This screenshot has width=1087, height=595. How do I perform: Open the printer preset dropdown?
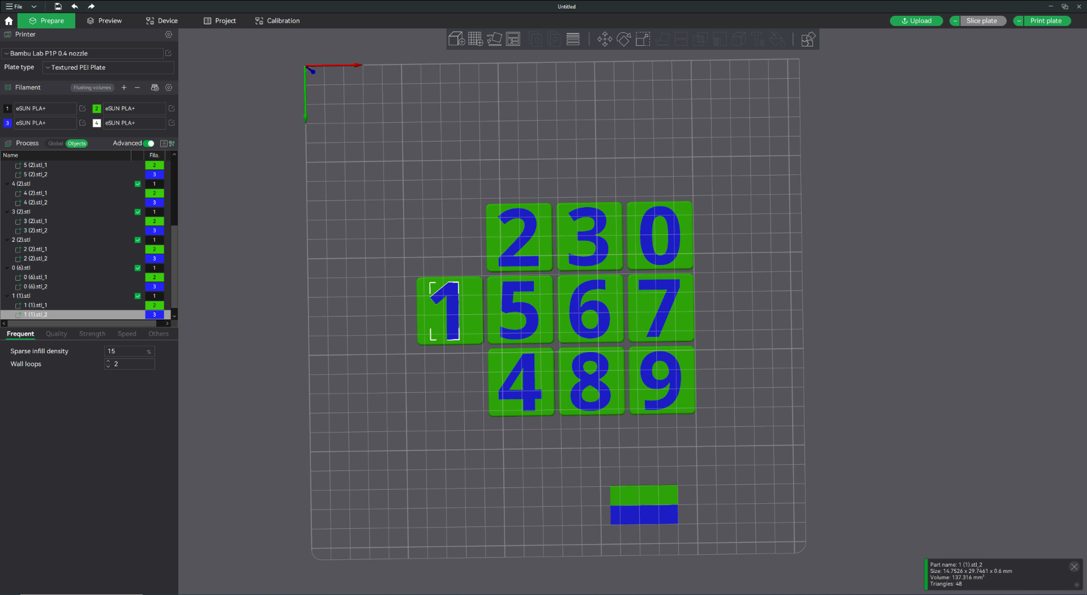click(x=83, y=53)
